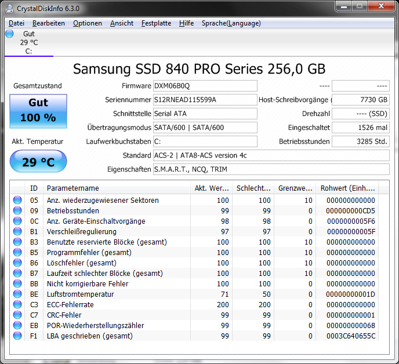Image resolution: width=399 pixels, height=364 pixels.
Task: Select the Luftstromtemperatur parameter name
Action: click(80, 294)
